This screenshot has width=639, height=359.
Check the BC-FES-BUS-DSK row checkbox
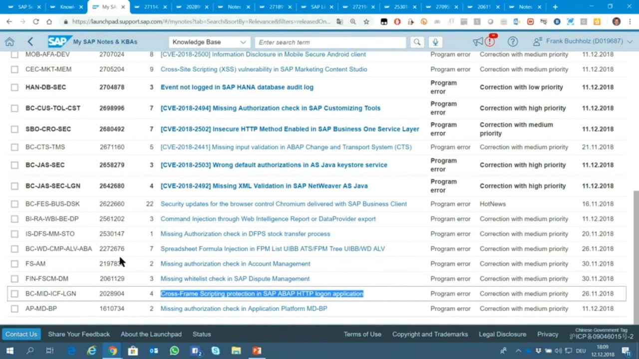14,204
